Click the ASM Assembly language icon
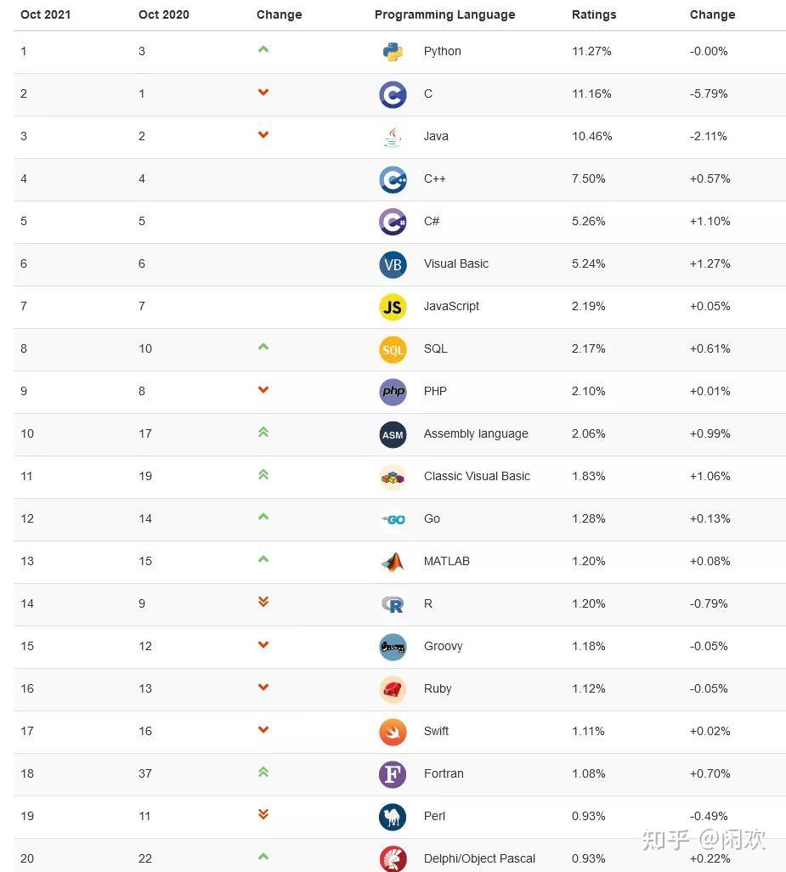Screen dimensions: 786x872 pyautogui.click(x=393, y=434)
